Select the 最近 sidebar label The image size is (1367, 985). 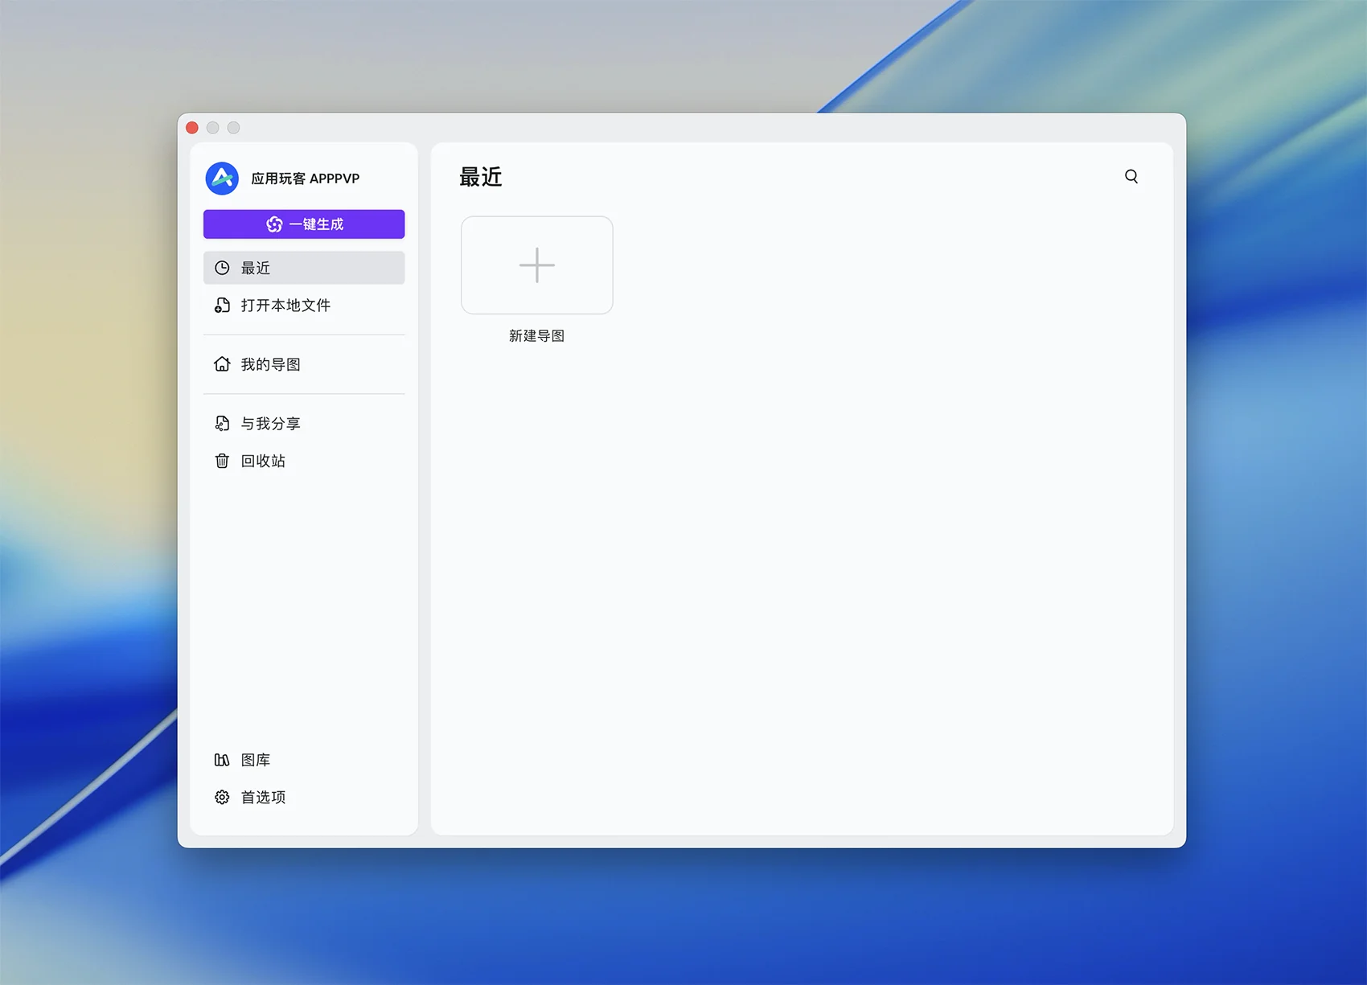pos(256,268)
